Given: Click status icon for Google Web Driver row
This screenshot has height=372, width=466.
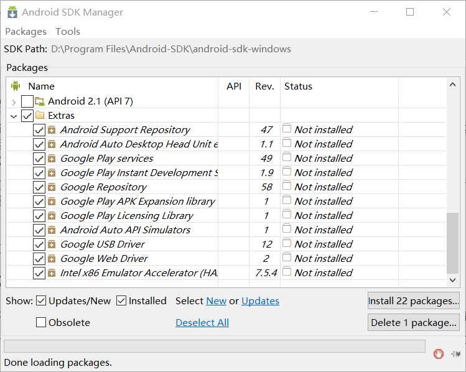Looking at the screenshot, I should pos(287,257).
